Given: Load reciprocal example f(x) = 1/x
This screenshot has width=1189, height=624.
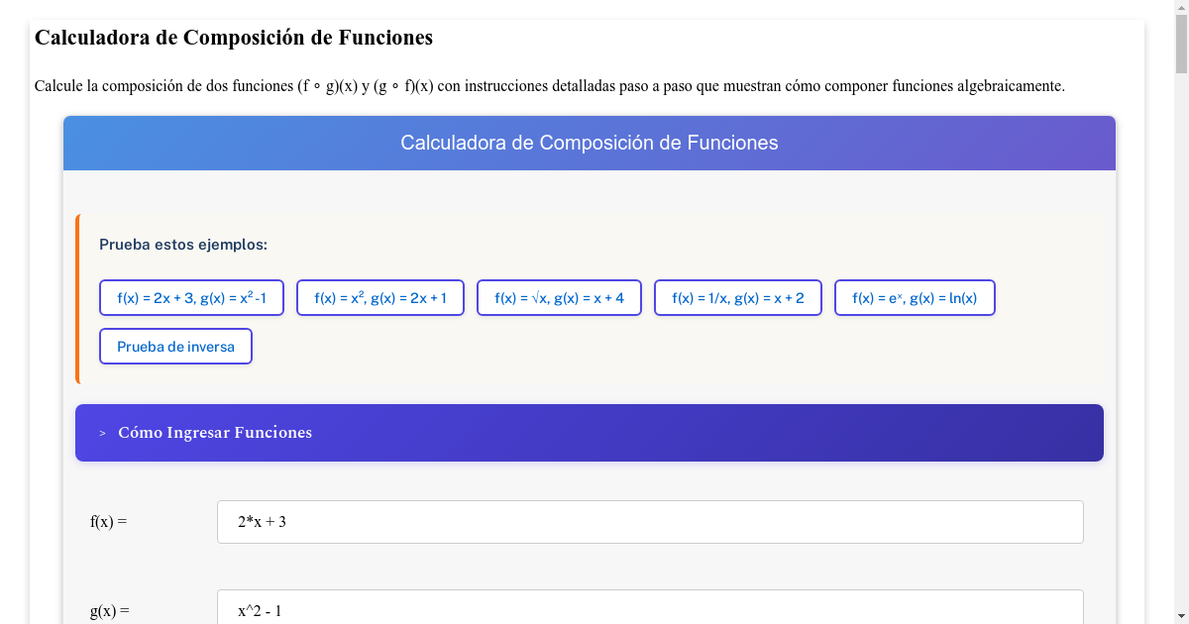Looking at the screenshot, I should (x=737, y=296).
